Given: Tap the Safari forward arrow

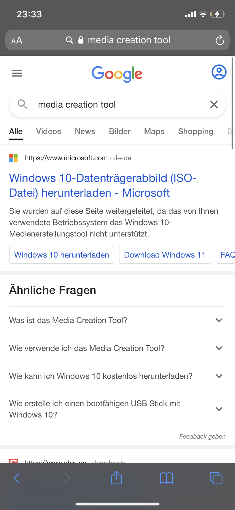Looking at the screenshot, I should [x=67, y=478].
